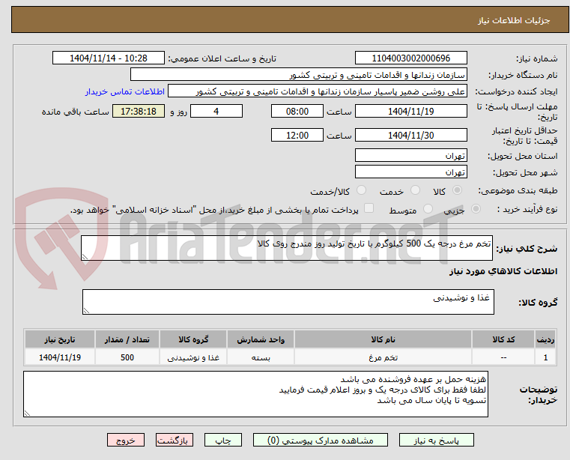
Task: Click the 'تاریخ نیاز' column header
Action: pos(60,339)
